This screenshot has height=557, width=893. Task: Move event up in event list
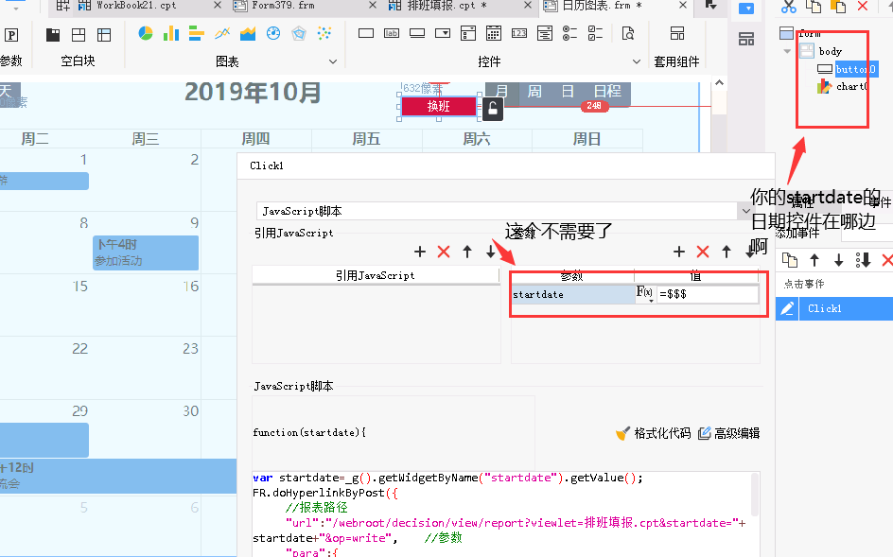[x=814, y=260]
